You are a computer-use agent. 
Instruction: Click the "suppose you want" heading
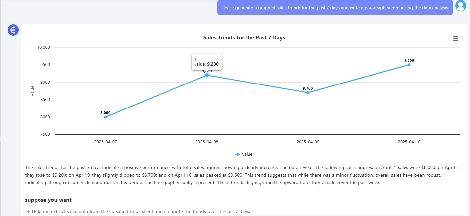tap(48, 200)
